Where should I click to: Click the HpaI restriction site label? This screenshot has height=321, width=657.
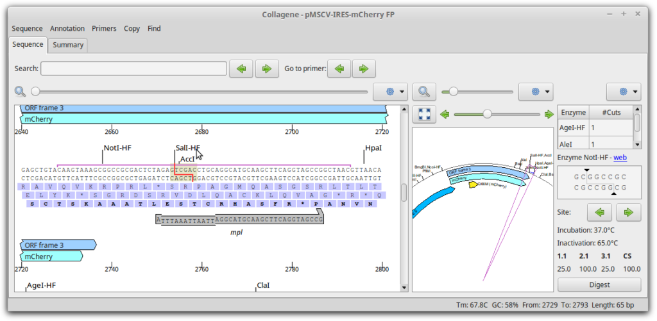[x=373, y=148]
